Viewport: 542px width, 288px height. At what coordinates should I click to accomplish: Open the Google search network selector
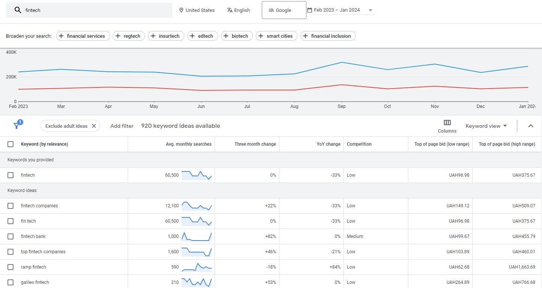tap(284, 10)
